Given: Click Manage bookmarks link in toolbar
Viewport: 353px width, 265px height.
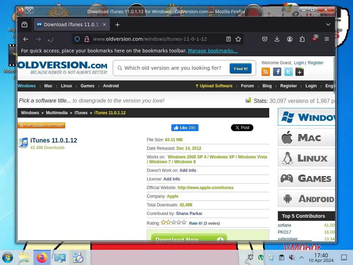Looking at the screenshot, I should (x=213, y=51).
